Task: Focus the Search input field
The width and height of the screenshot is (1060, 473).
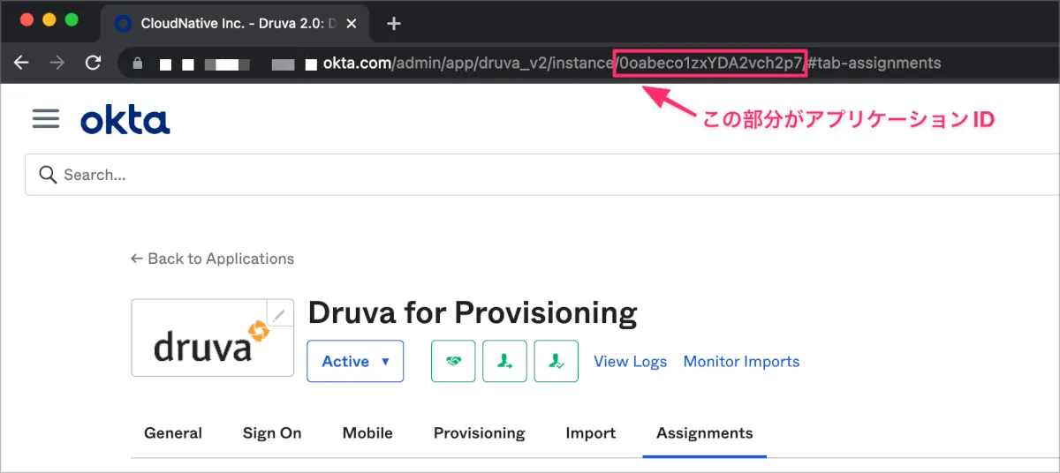Action: pyautogui.click(x=542, y=175)
